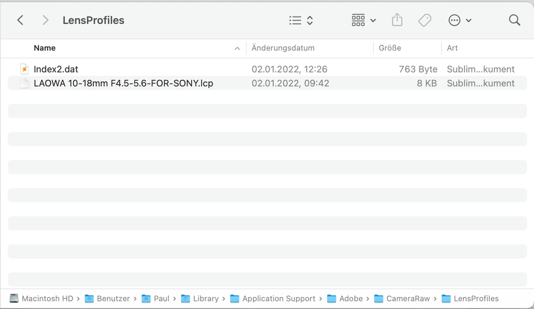Open the ellipsis action menu
The height and width of the screenshot is (309, 534).
pos(460,20)
